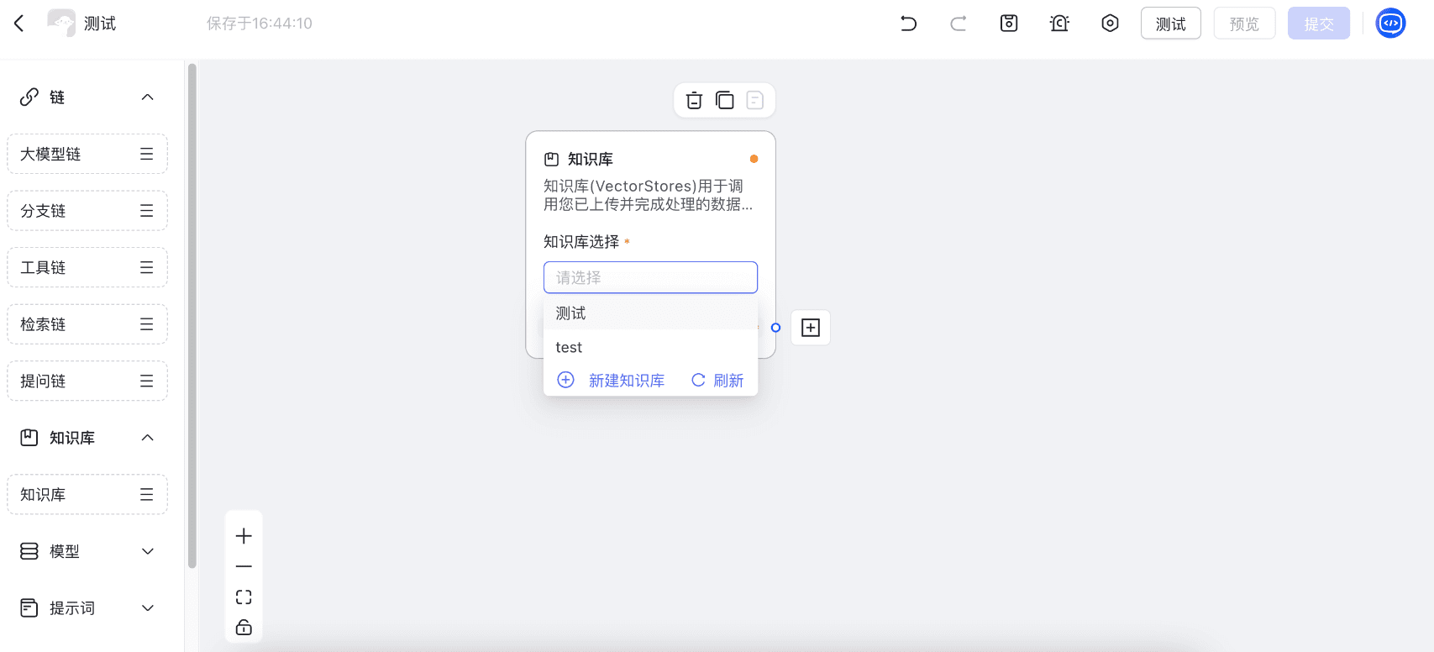The image size is (1434, 652).
Task: Click drag handle of 提问链
Action: [146, 381]
